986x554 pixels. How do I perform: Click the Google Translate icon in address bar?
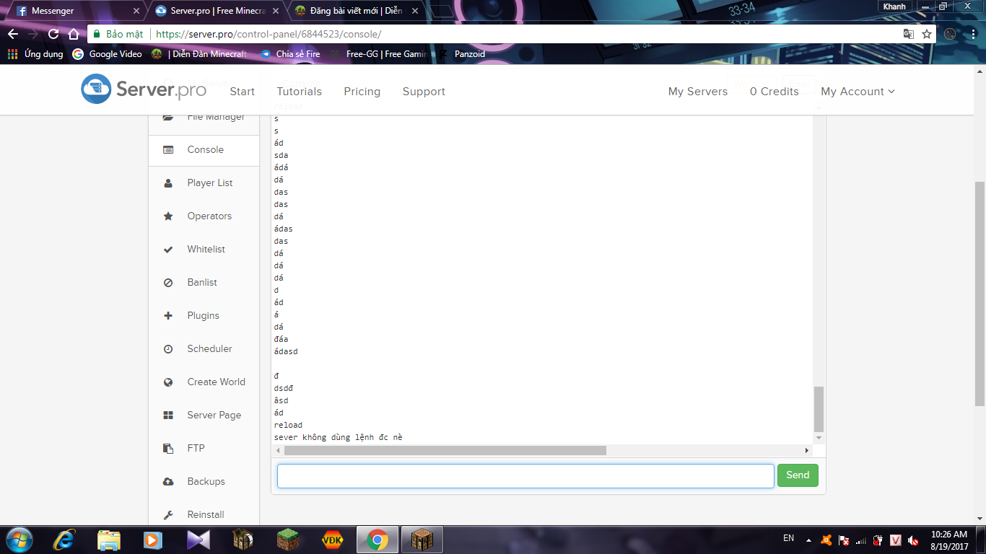(909, 34)
